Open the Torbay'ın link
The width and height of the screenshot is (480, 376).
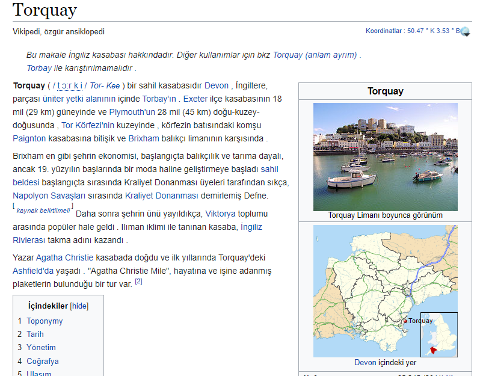[159, 99]
